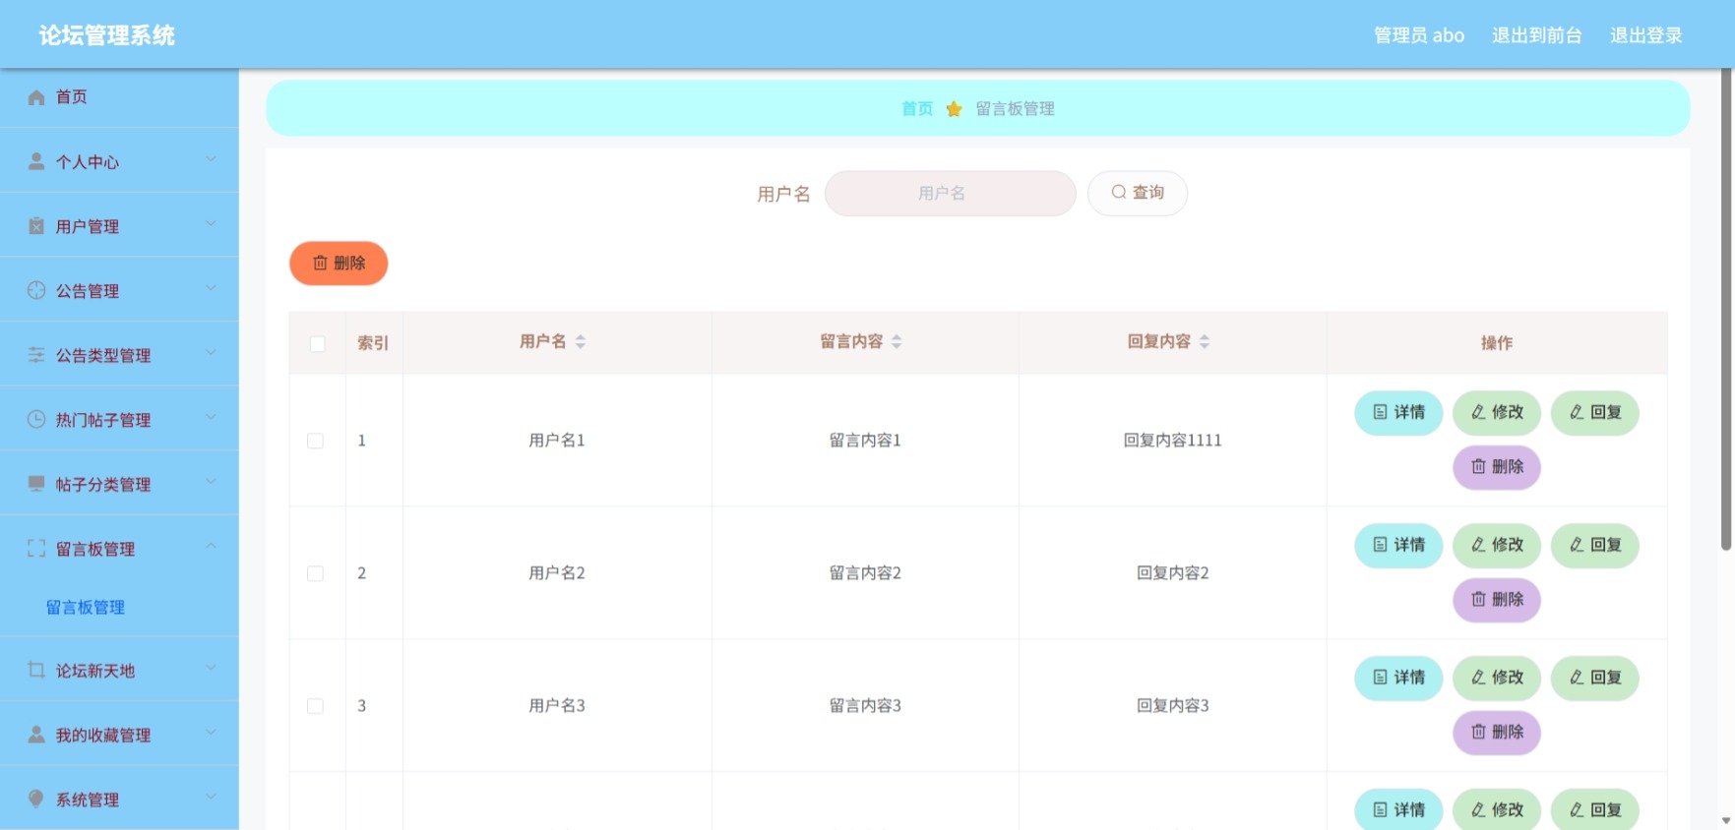Click the trash icon in row 3 删除 button
Image resolution: width=1735 pixels, height=830 pixels.
coord(1478,732)
